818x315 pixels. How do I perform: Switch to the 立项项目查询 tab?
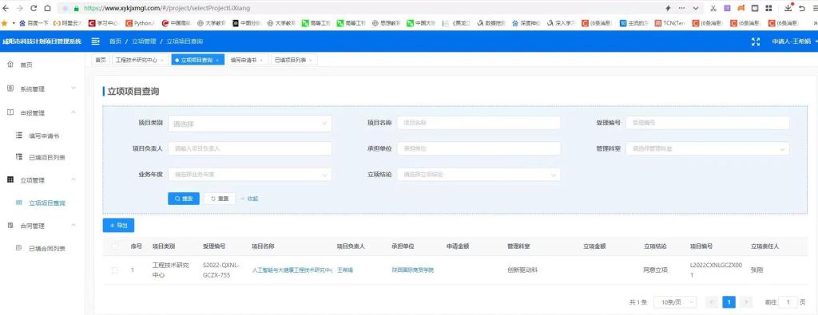point(197,61)
